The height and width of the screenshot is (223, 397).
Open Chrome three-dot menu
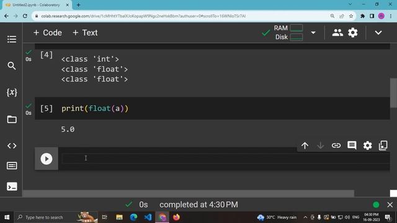click(x=391, y=16)
